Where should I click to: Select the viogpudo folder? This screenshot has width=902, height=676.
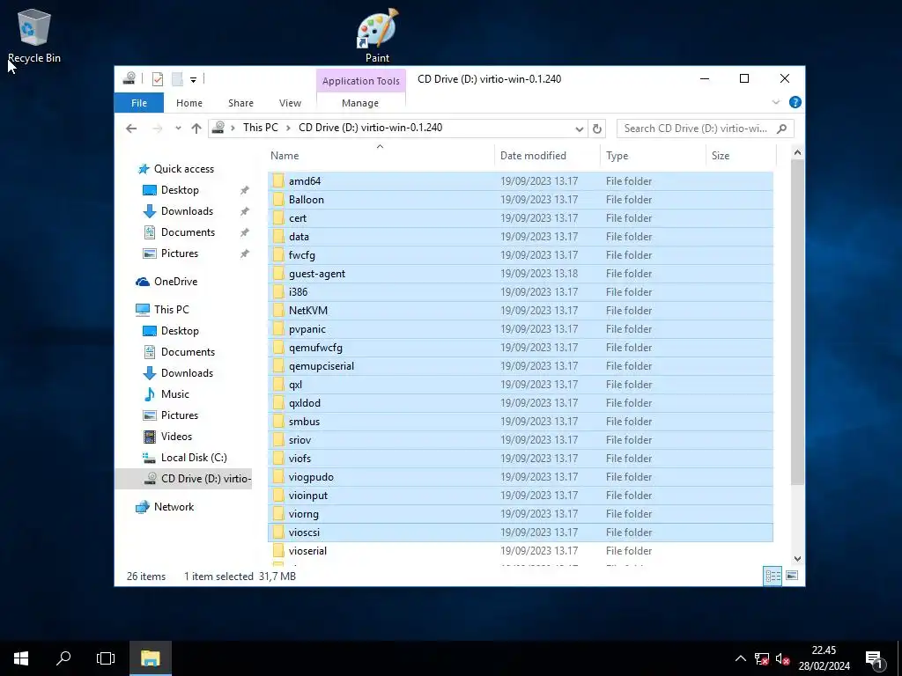[520, 477]
